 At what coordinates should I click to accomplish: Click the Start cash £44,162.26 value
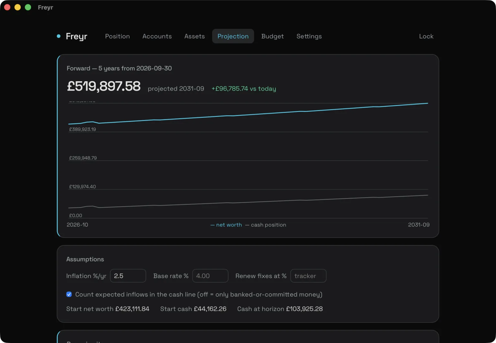[x=210, y=309]
